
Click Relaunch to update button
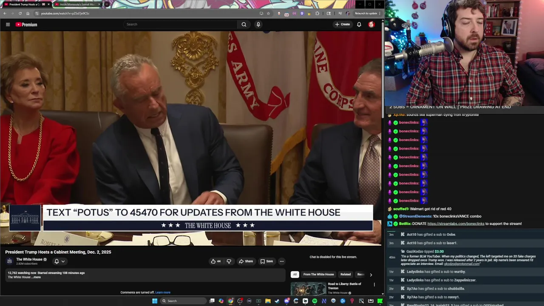(367, 13)
